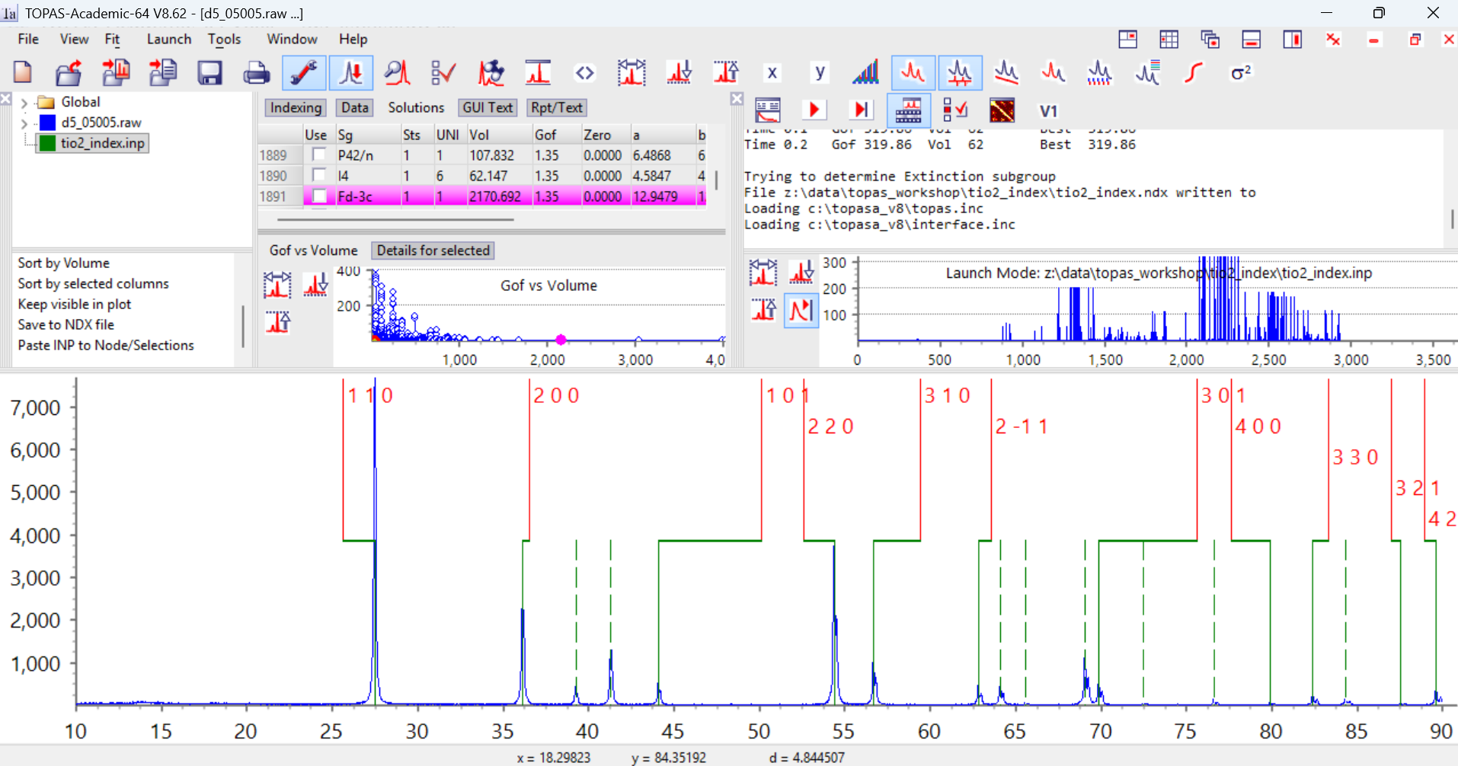Viewport: 1458px width, 766px height.
Task: Click the red Run (play) button
Action: tap(814, 110)
